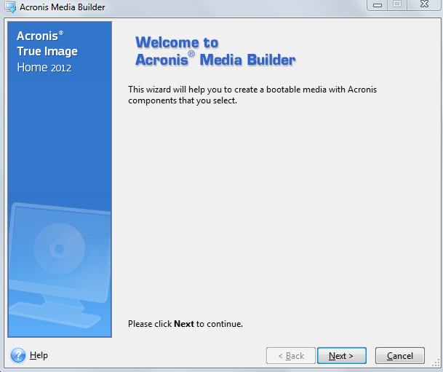443x372 pixels.
Task: Click the greyed maximize window button
Action: (397, 4)
